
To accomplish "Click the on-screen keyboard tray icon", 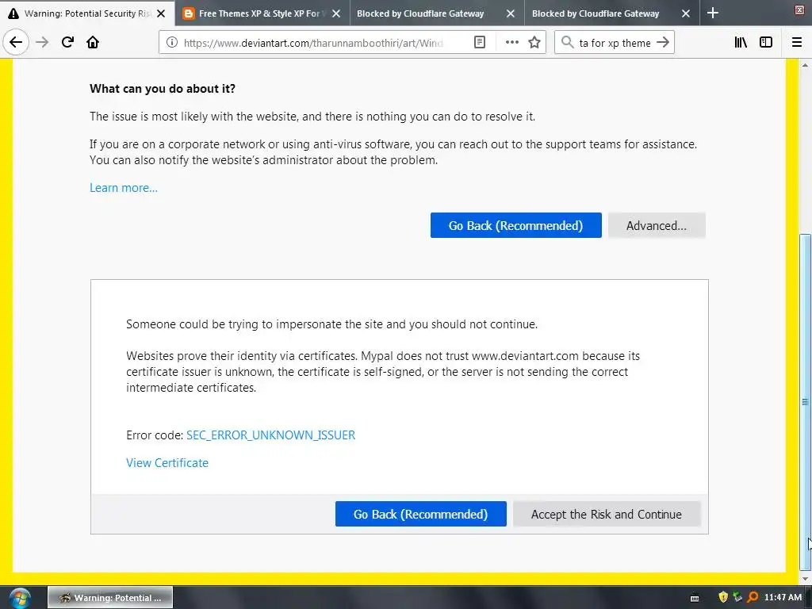I will click(695, 598).
